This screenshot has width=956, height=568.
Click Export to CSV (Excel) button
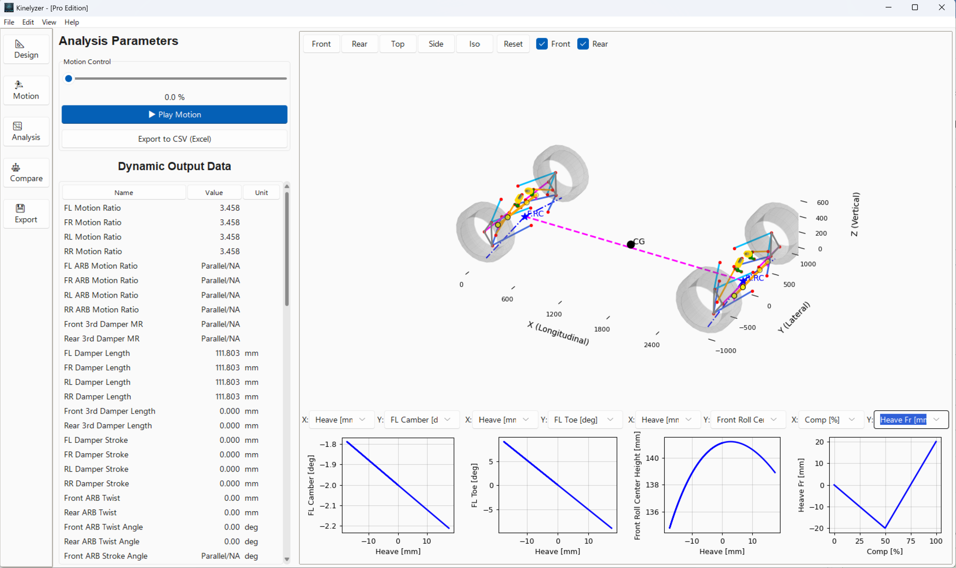click(x=174, y=139)
